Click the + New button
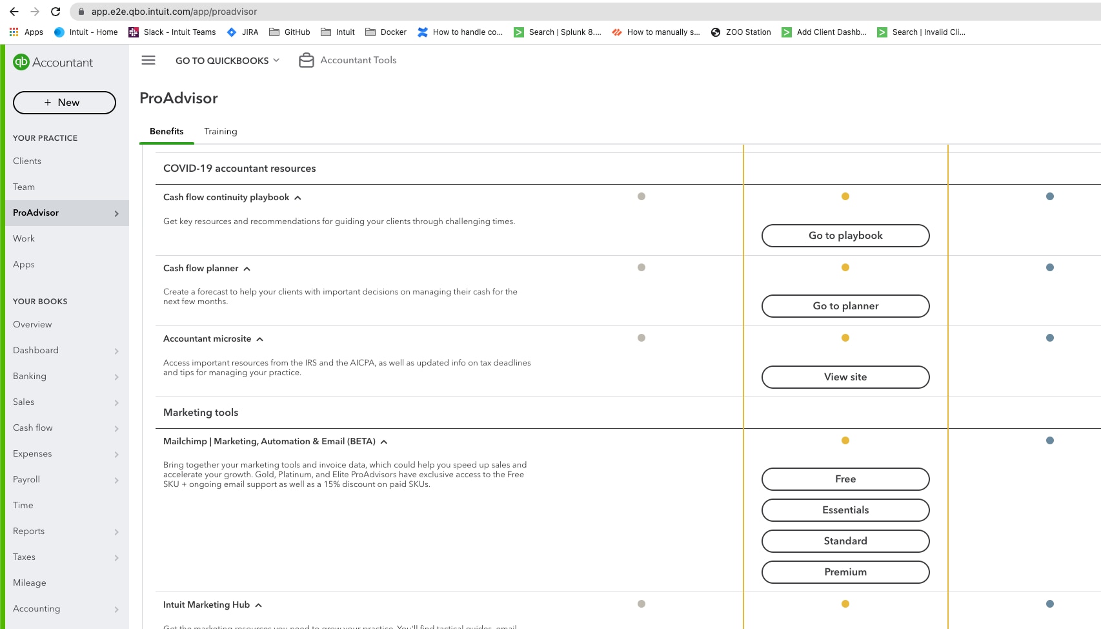Screen dimensions: 1101x629 coord(65,103)
